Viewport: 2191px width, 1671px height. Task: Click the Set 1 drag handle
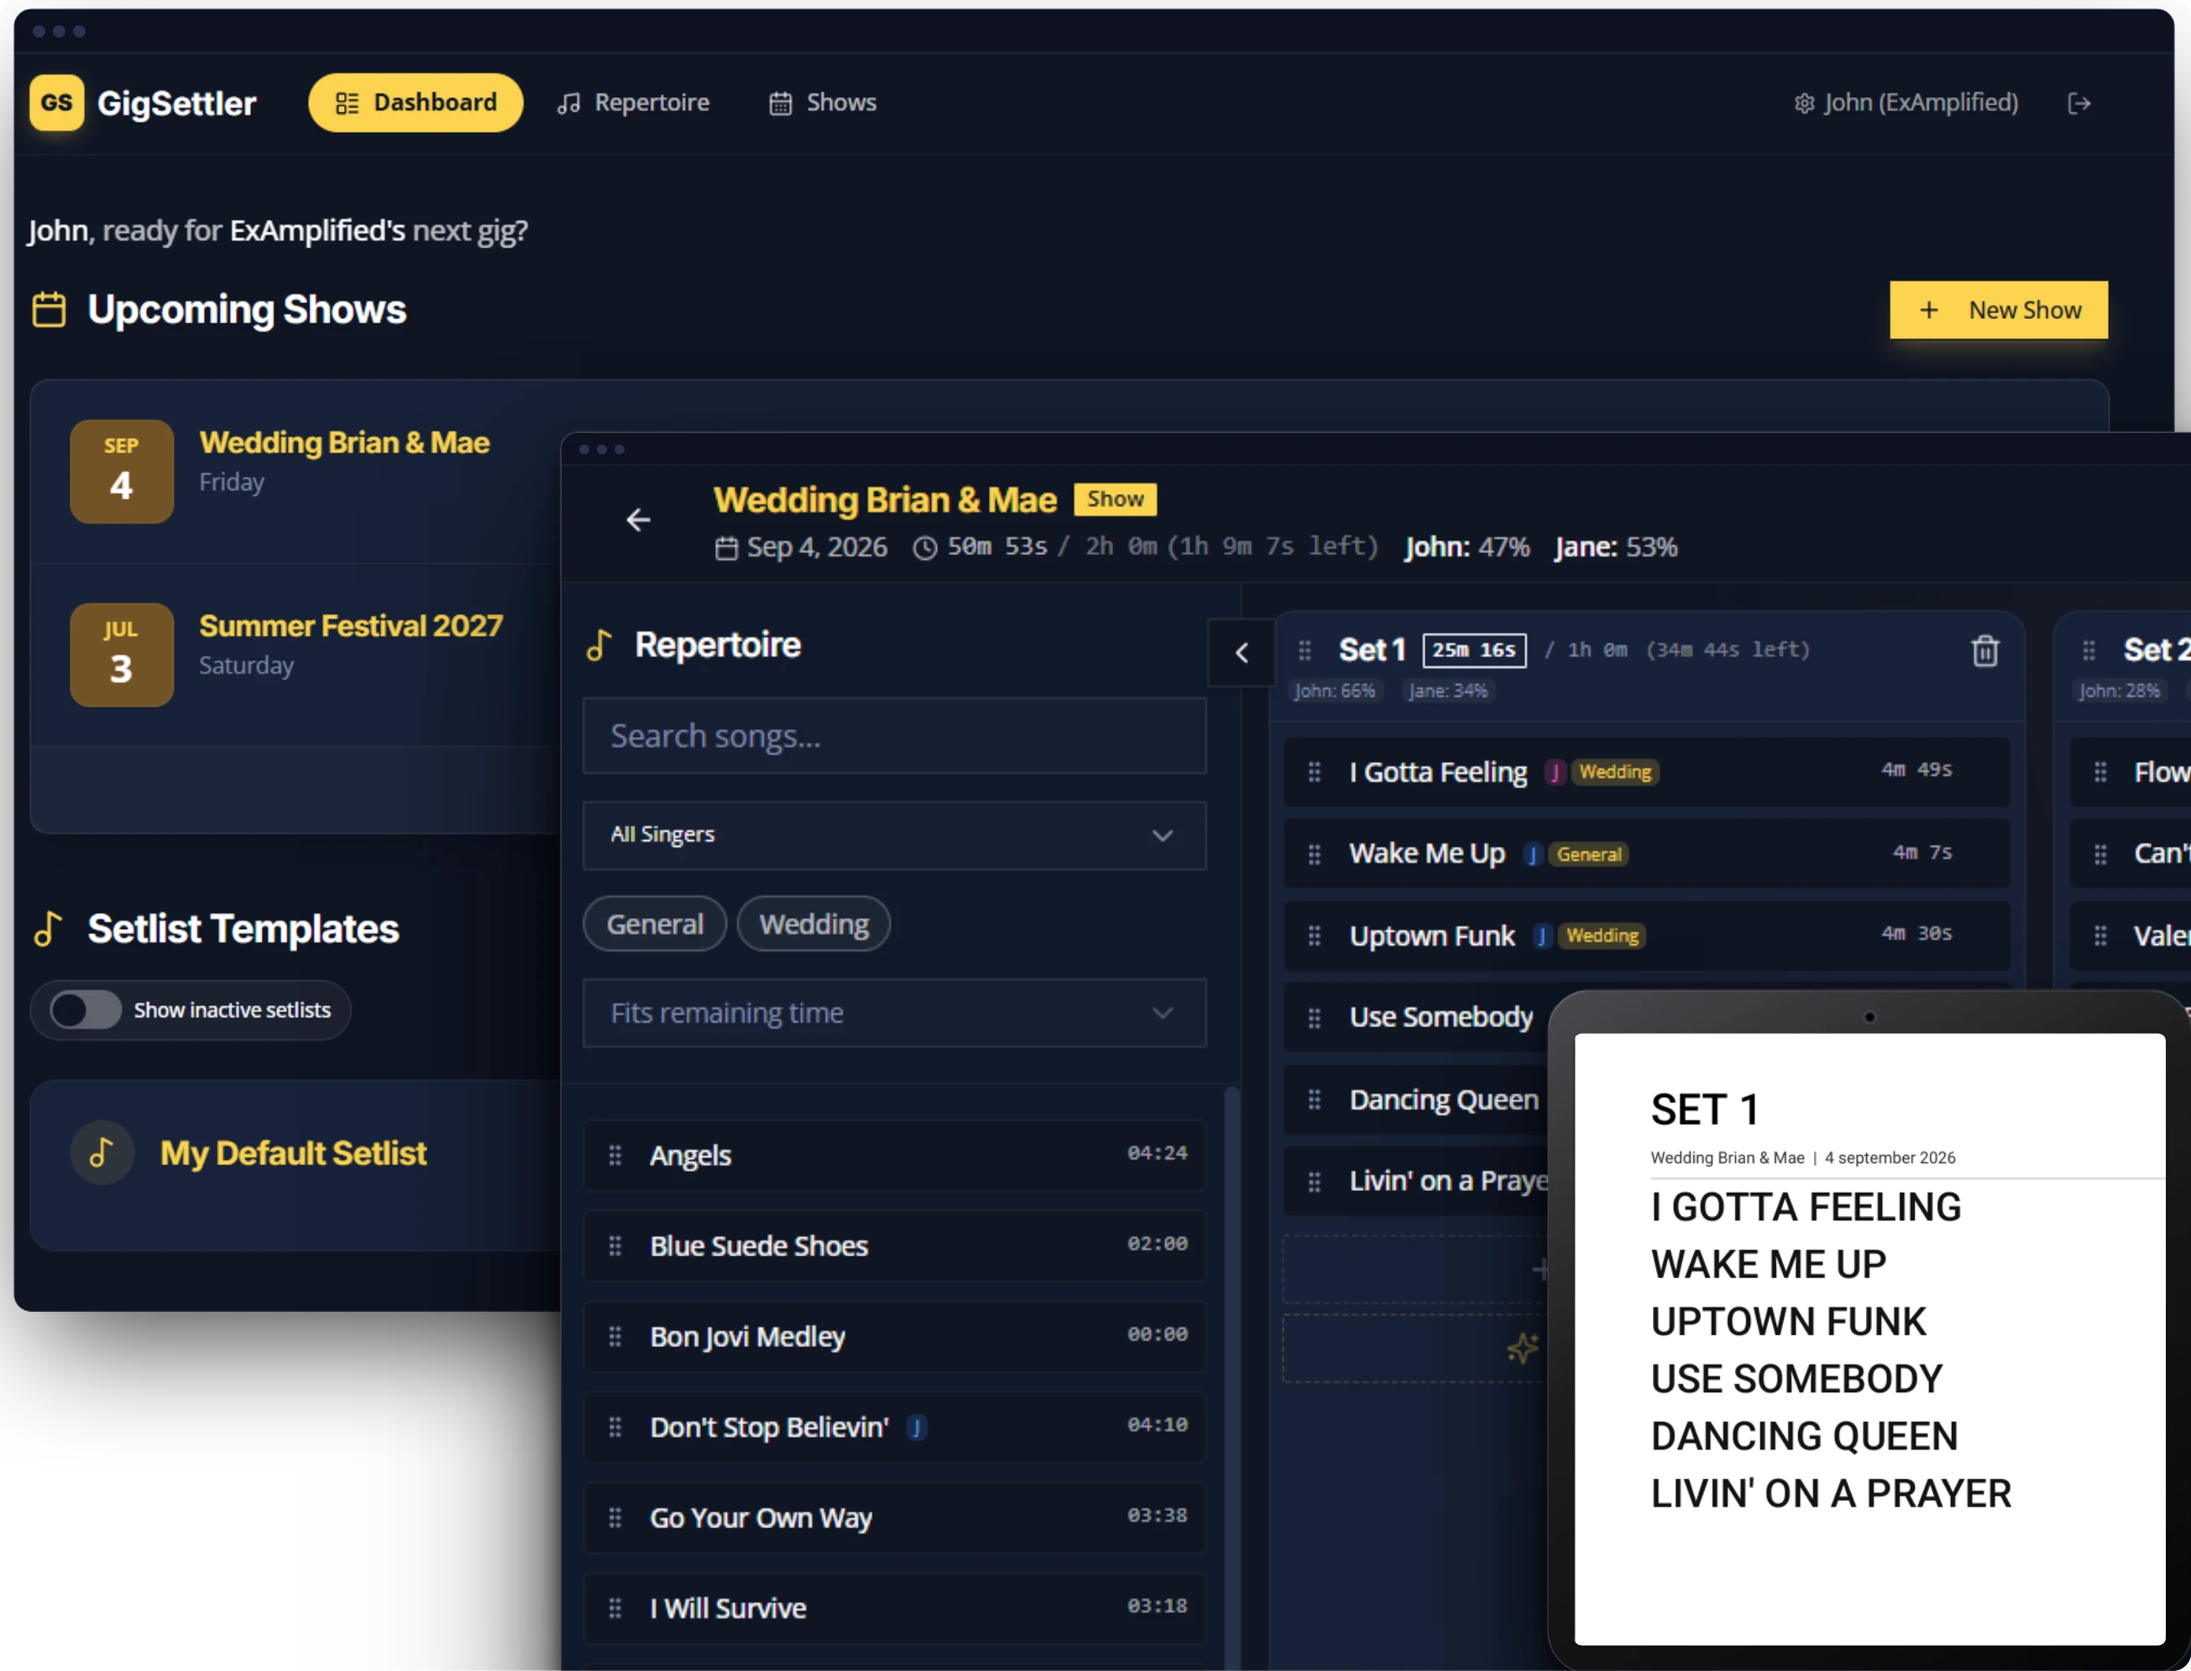tap(1305, 650)
